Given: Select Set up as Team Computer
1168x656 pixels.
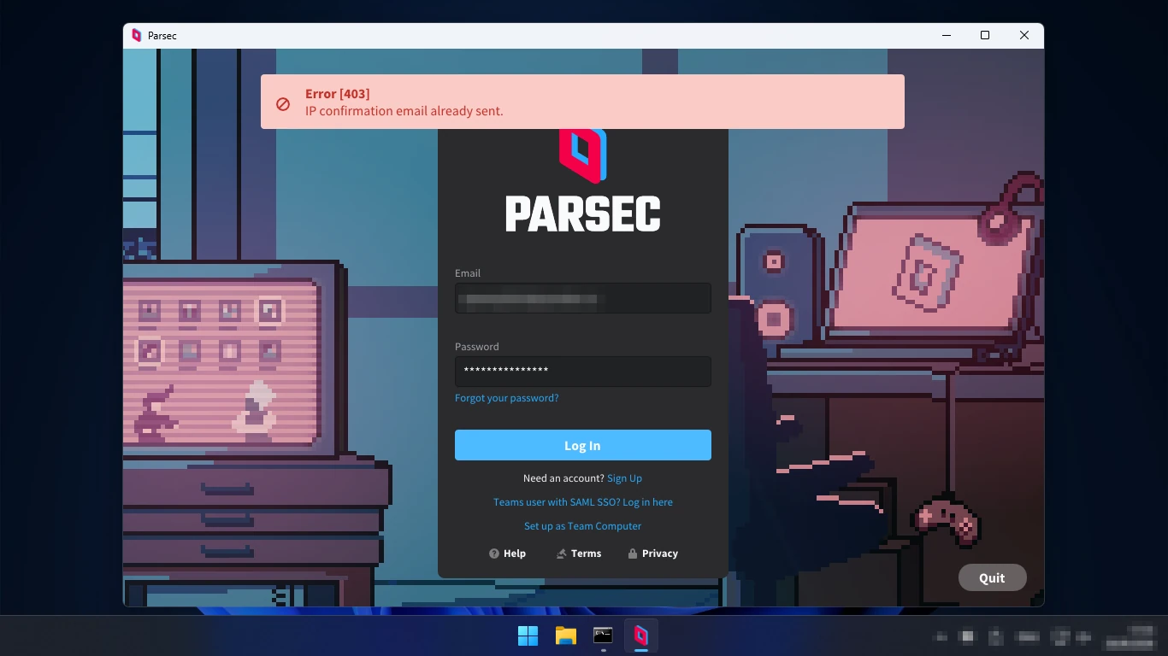Looking at the screenshot, I should pyautogui.click(x=582, y=526).
